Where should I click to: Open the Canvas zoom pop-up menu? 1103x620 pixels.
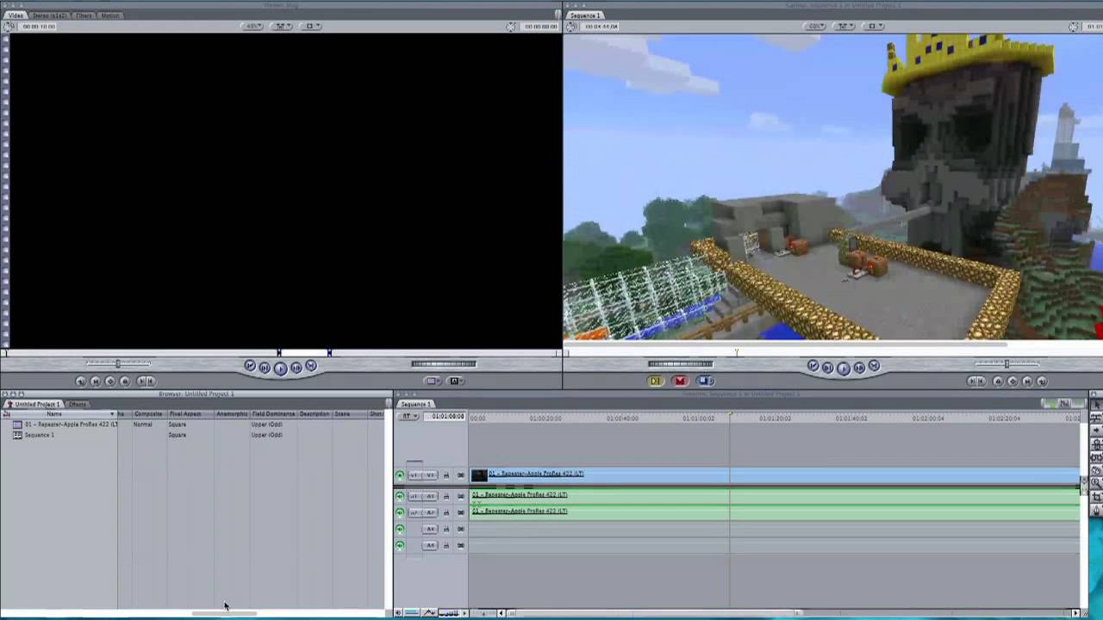click(x=815, y=26)
